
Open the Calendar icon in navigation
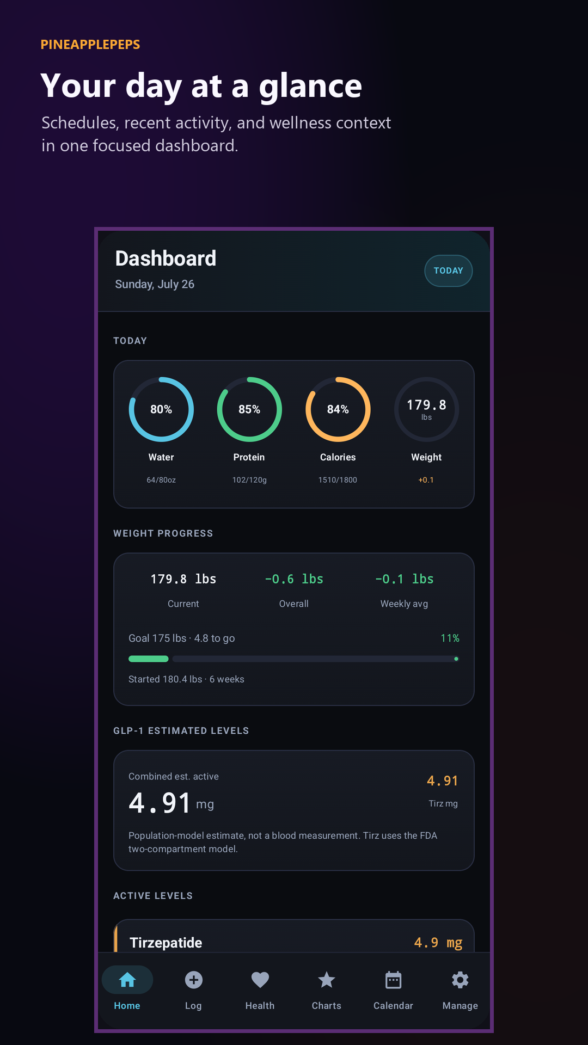tap(393, 980)
